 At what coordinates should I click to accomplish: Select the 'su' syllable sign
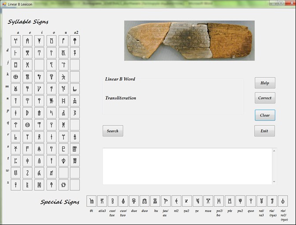[63, 149]
